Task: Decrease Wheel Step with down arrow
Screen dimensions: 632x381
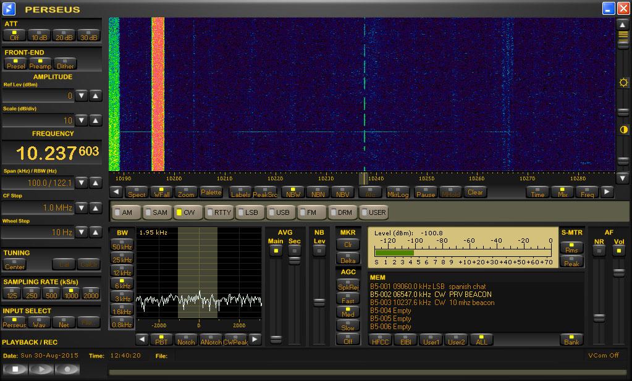Action: coord(82,232)
